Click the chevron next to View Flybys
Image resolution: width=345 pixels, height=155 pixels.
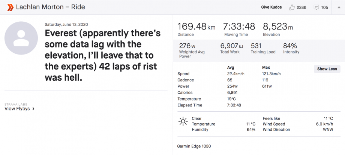(34, 109)
